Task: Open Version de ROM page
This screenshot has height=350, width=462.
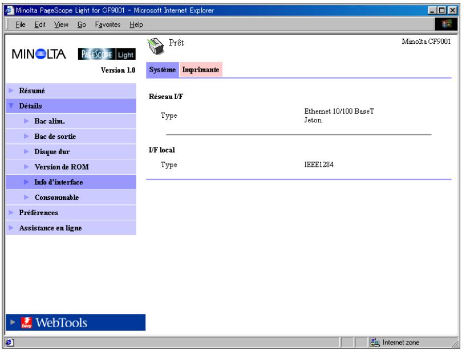Action: (x=71, y=167)
